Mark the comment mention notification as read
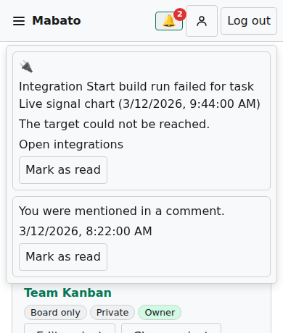Image resolution: width=283 pixels, height=333 pixels. [63, 257]
